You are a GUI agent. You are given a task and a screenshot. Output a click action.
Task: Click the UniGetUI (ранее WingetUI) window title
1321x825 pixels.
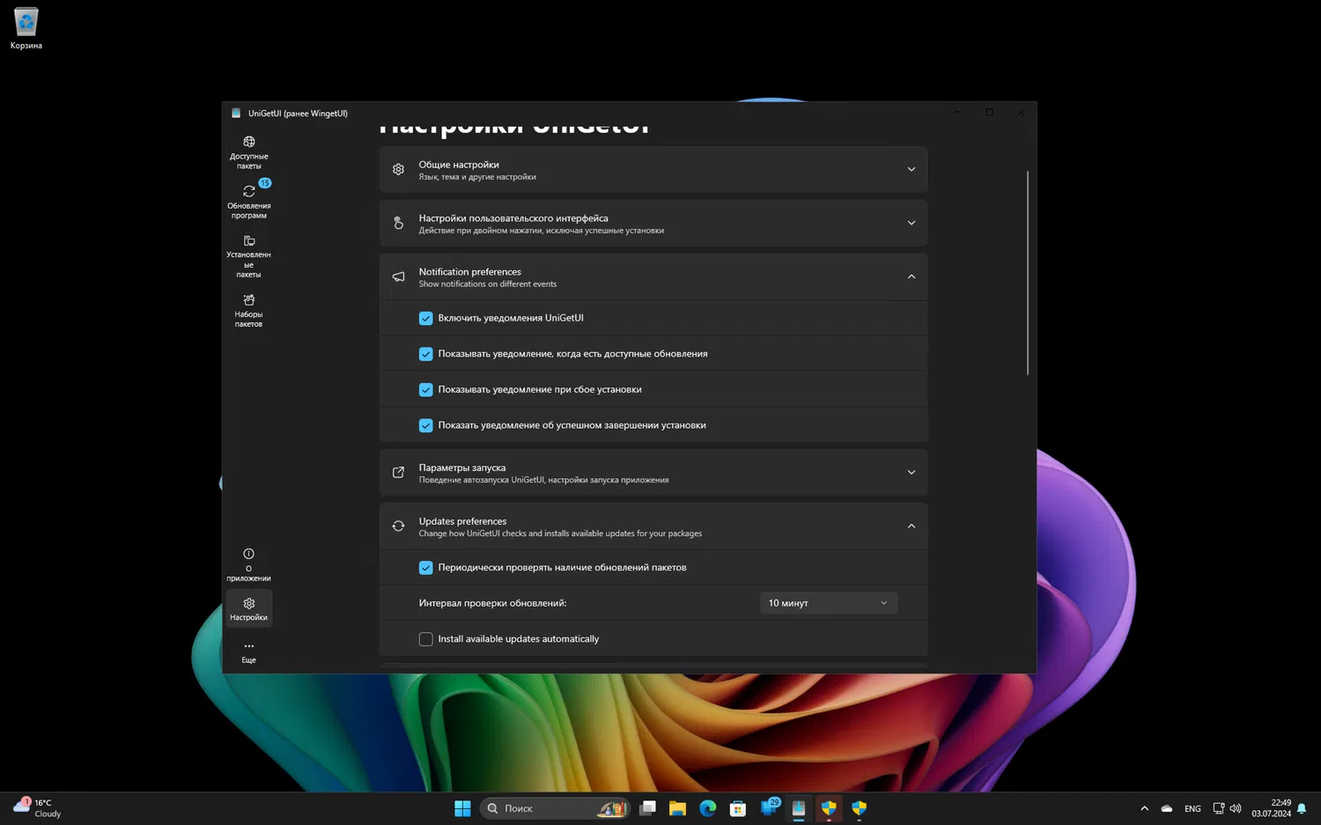click(298, 113)
